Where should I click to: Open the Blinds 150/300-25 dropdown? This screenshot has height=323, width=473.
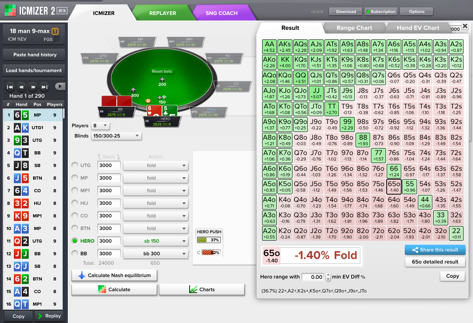point(116,136)
